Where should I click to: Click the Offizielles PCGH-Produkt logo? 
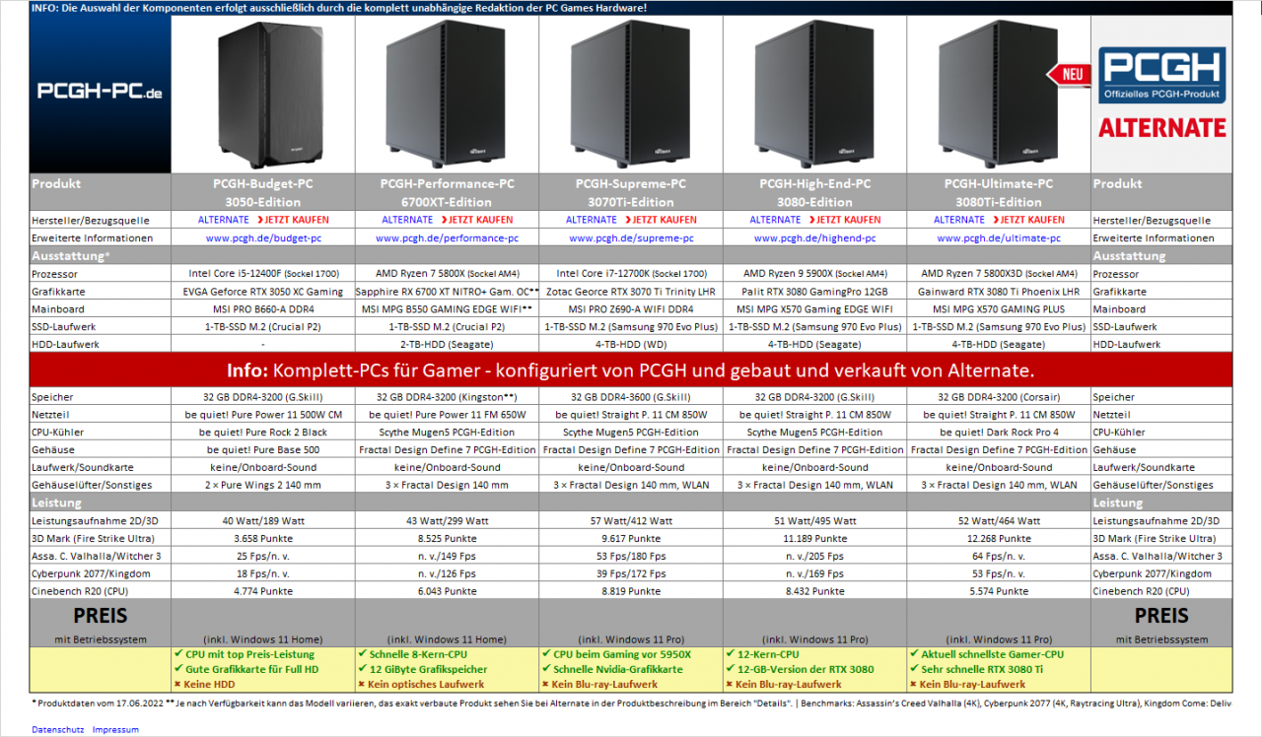pyautogui.click(x=1162, y=77)
